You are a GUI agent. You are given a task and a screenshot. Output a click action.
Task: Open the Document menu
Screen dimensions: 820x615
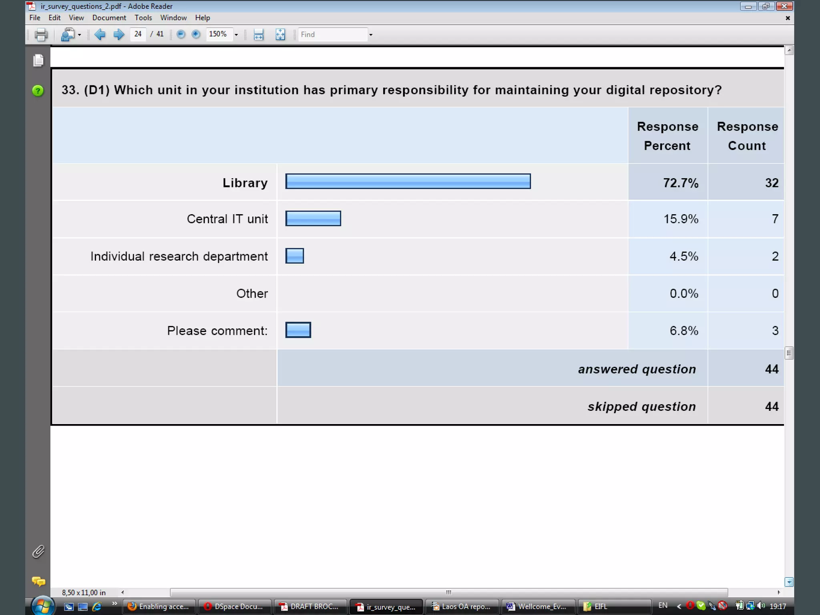point(109,18)
